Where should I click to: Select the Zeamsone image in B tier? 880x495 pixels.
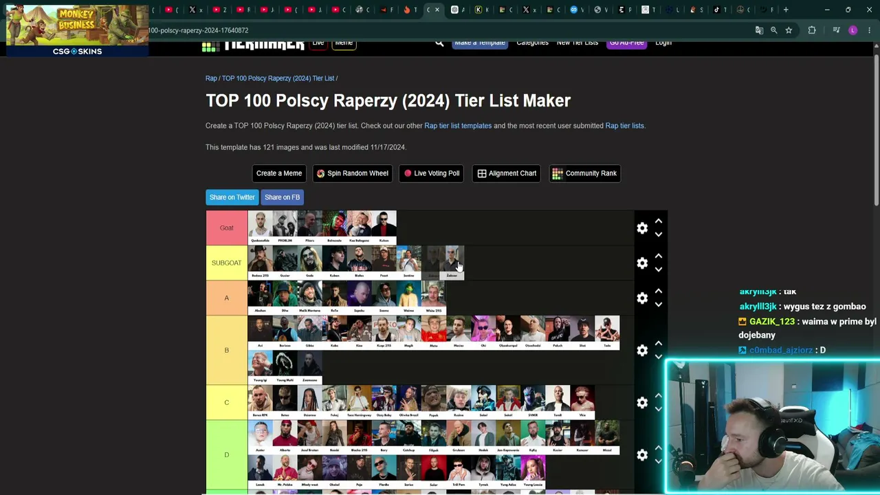coord(310,367)
